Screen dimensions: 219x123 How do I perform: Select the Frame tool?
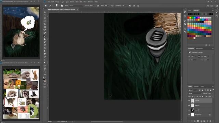pos(45,27)
